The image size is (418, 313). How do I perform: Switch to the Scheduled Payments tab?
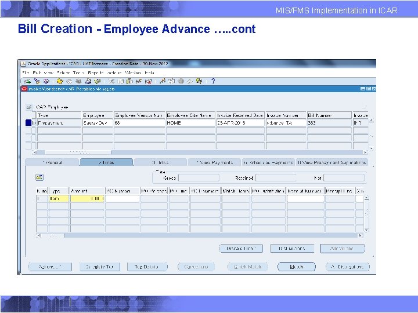click(x=268, y=162)
